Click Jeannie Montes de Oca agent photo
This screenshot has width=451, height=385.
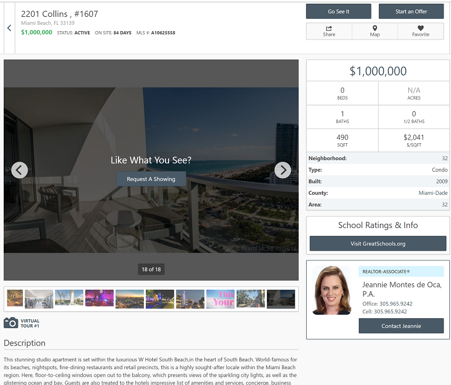point(331,290)
